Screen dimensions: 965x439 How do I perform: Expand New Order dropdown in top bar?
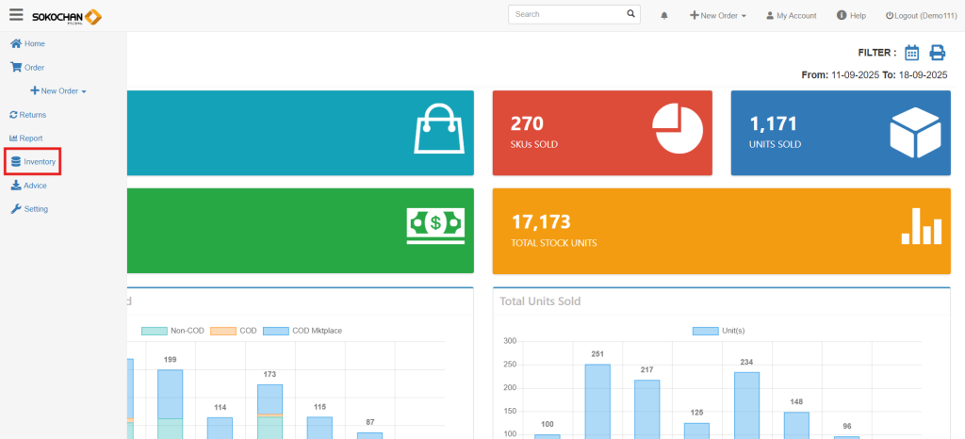[718, 16]
